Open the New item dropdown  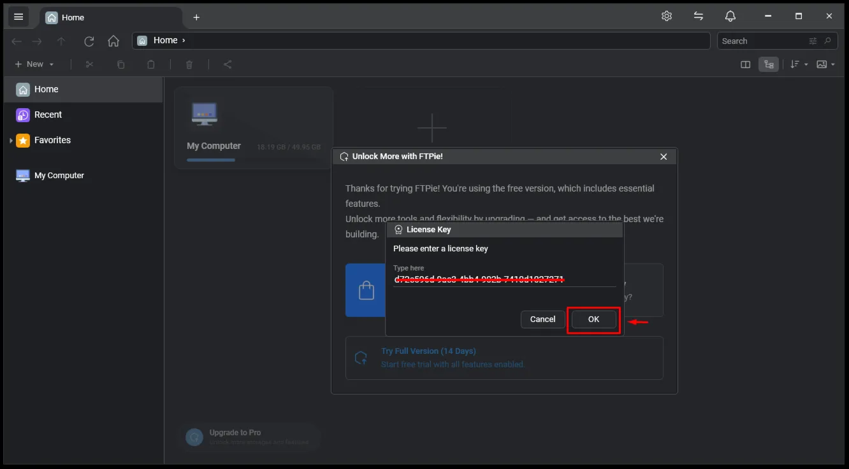[34, 64]
